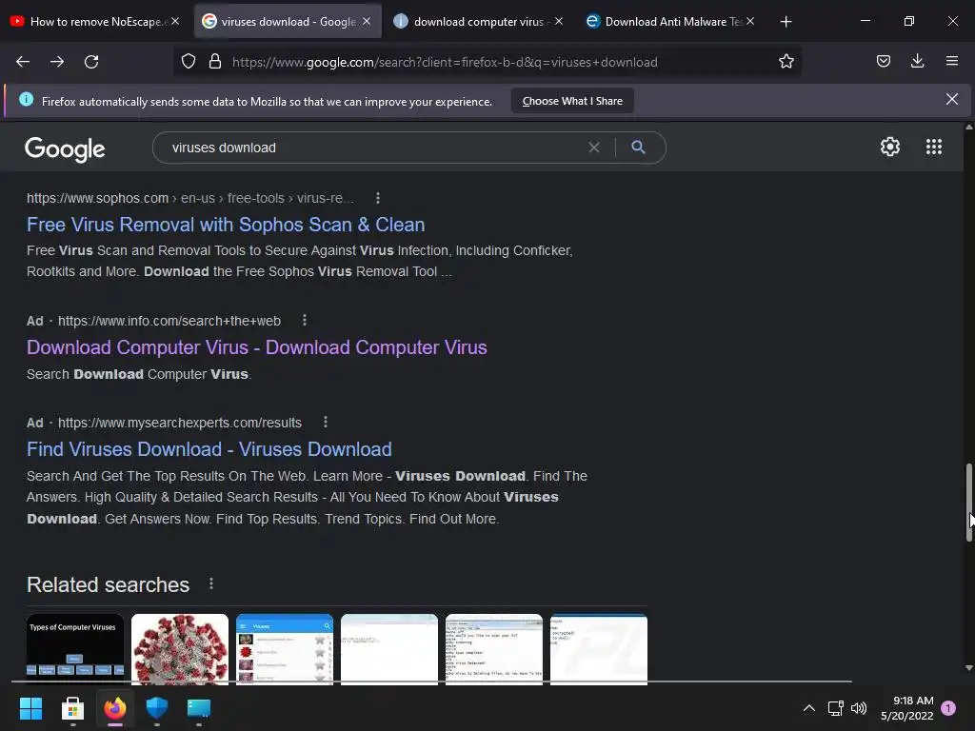This screenshot has width=975, height=731.
Task: Open the blue Viruses app list thumbnail
Action: [284, 649]
